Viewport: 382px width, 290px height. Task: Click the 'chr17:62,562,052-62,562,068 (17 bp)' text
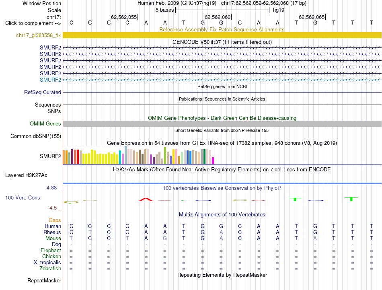[x=264, y=3]
